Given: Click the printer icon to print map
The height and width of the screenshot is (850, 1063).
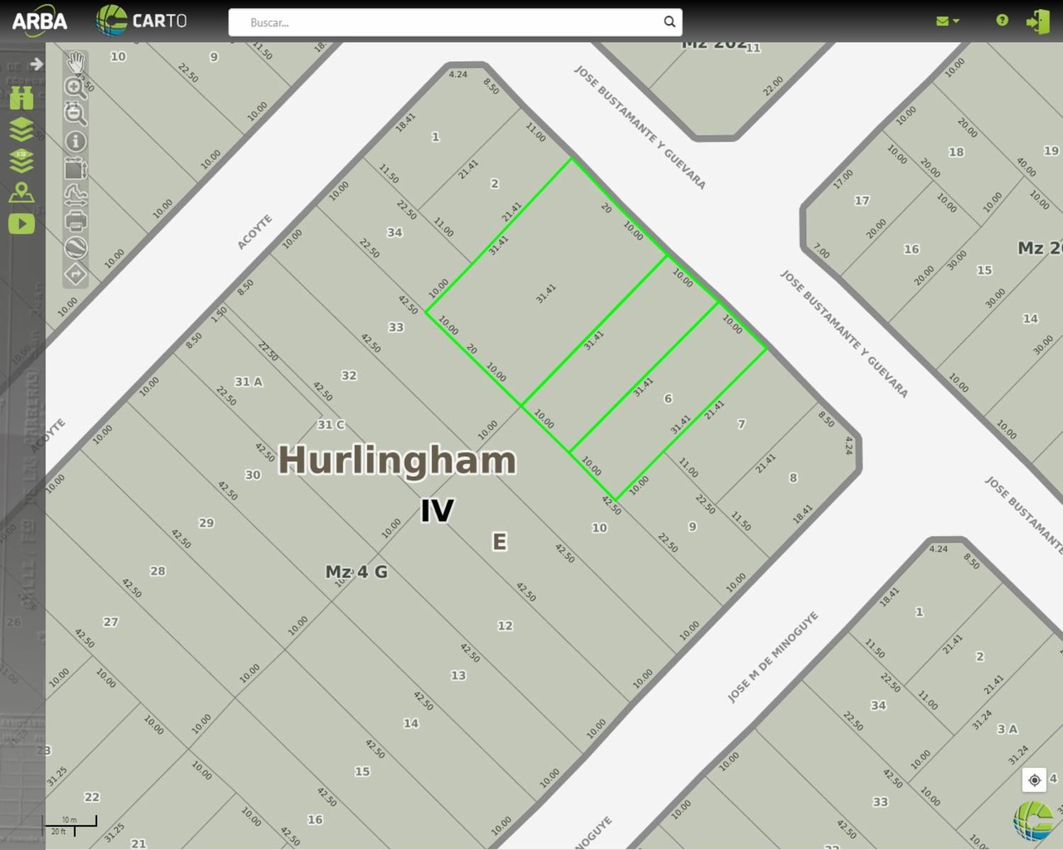Looking at the screenshot, I should [x=75, y=221].
